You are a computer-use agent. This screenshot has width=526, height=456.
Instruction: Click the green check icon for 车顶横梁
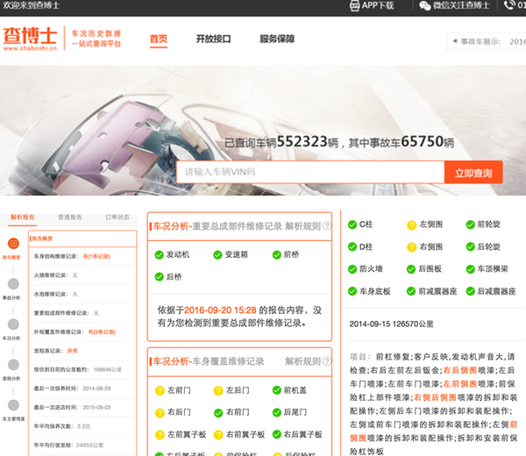click(x=470, y=269)
